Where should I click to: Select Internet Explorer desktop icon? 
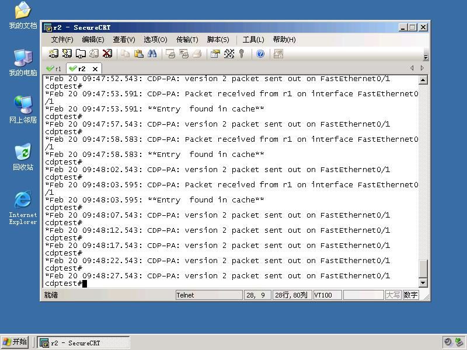pyautogui.click(x=23, y=208)
